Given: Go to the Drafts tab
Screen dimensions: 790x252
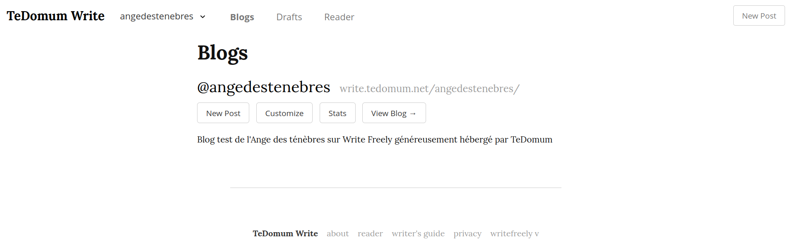Looking at the screenshot, I should 289,17.
